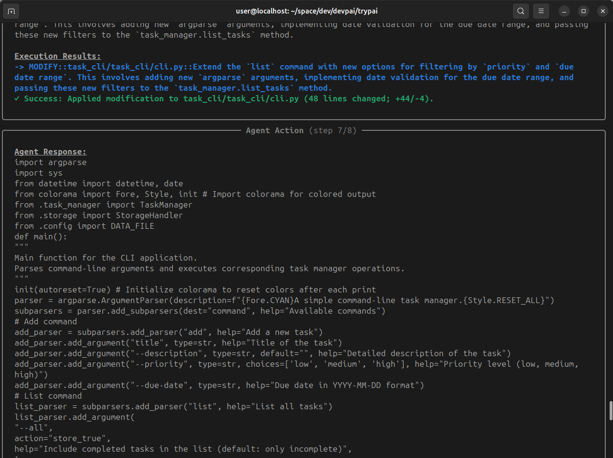Click the "Agent Response:" heading
The width and height of the screenshot is (613, 458).
50,152
